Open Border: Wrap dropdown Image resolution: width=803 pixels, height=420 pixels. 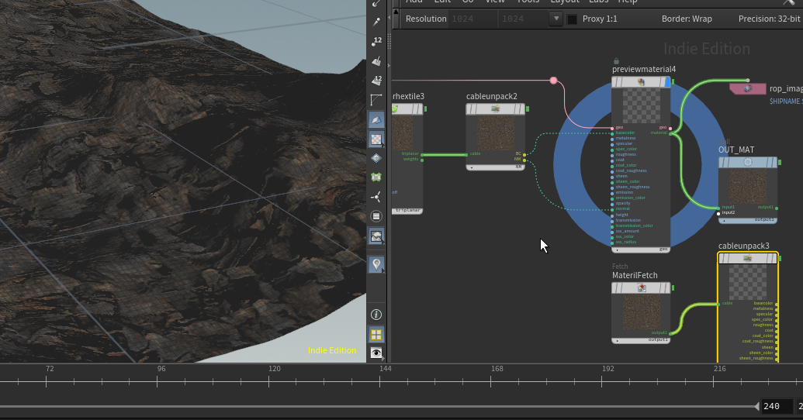[x=687, y=19]
